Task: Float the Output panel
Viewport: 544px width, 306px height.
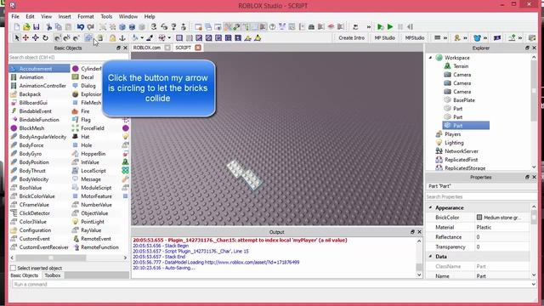Action: (412, 232)
